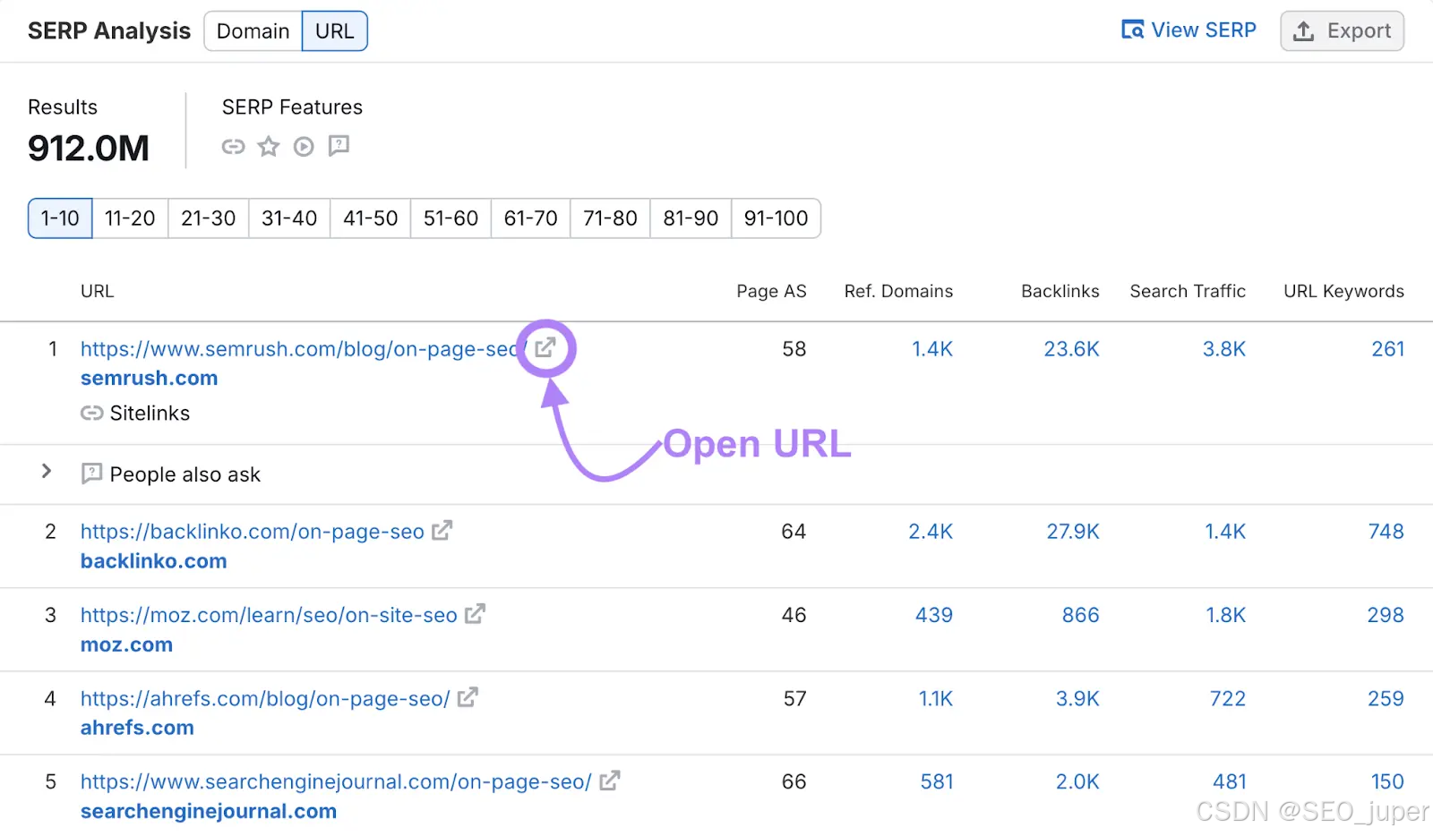This screenshot has width=1433, height=836.
Task: Open the backlinko.com/on-page-seo URL link
Action: coord(253,532)
